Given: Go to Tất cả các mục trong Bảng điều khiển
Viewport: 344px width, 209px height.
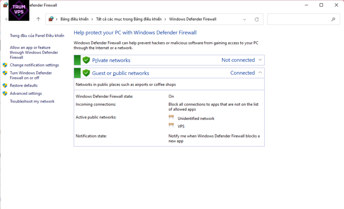Looking at the screenshot, I should click(129, 19).
